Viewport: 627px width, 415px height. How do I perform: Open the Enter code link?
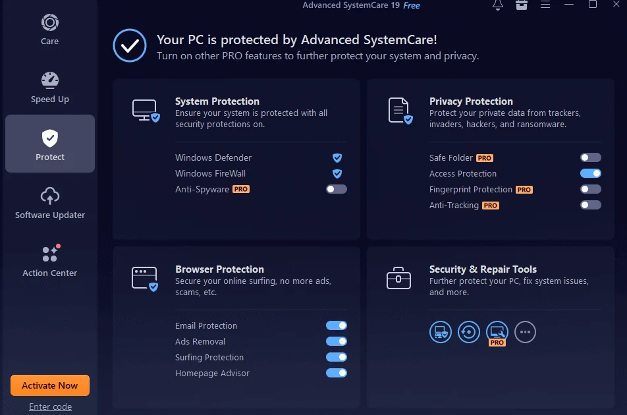tap(50, 406)
